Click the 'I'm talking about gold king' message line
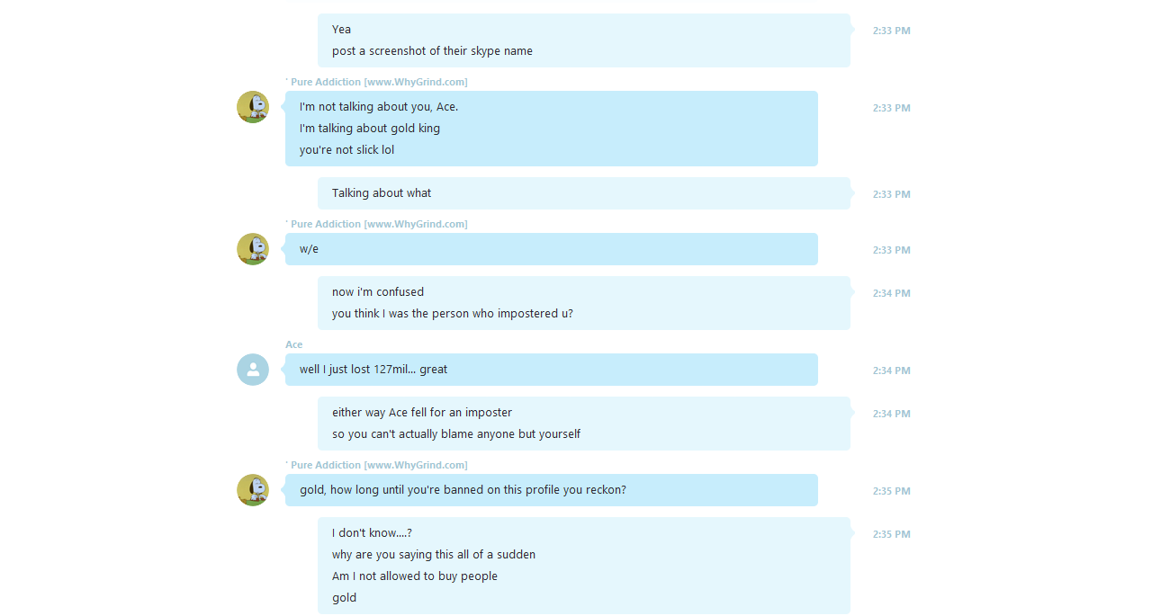1170x616 pixels. tap(370, 129)
